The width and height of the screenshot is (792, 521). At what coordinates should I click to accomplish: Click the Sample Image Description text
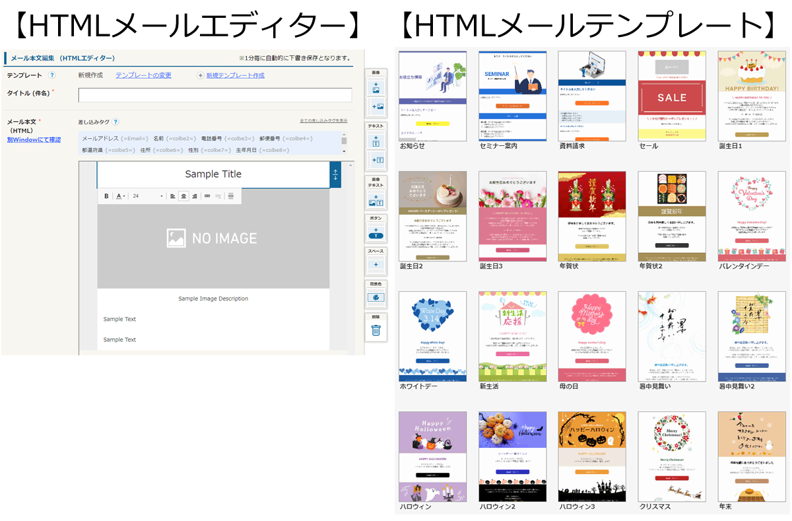point(213,298)
